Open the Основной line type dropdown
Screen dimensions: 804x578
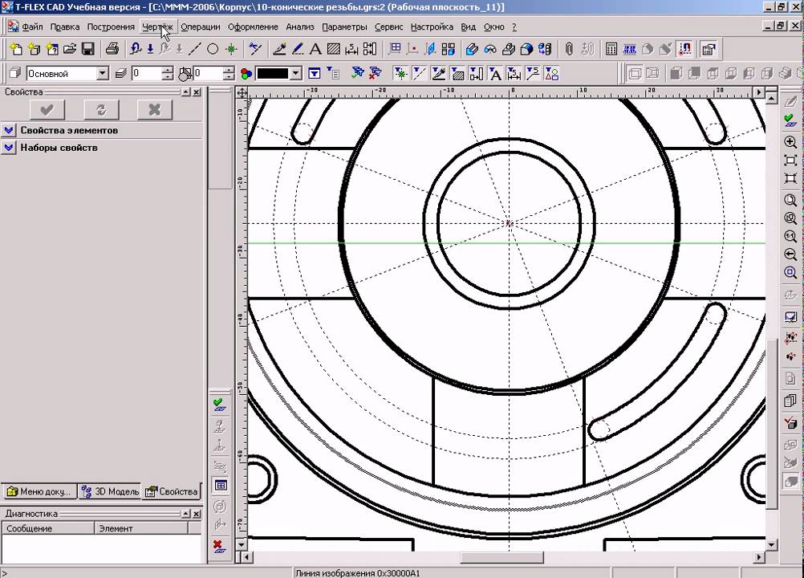102,74
